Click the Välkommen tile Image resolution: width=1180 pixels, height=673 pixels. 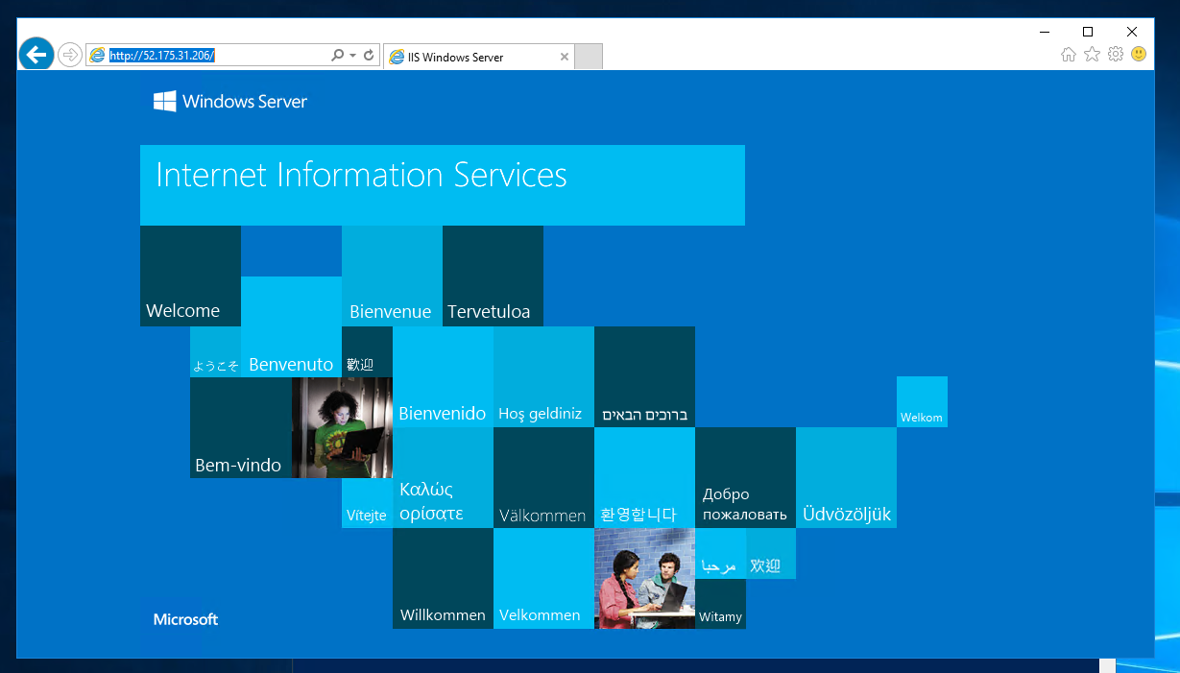coord(543,477)
